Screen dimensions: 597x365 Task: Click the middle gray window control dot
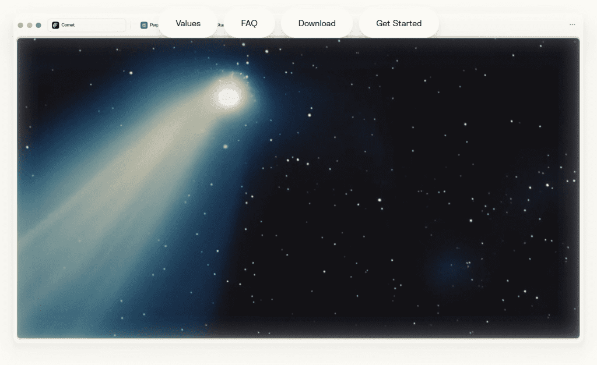[29, 25]
